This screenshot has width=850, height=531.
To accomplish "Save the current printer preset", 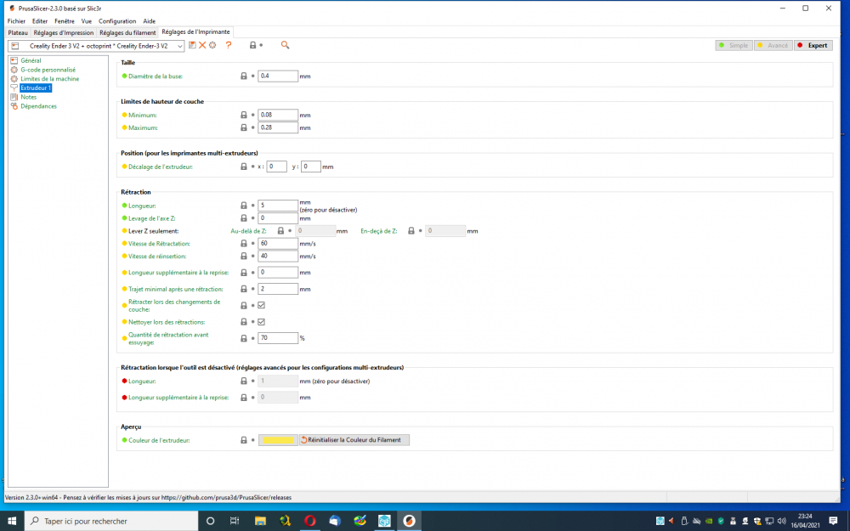I will tap(192, 46).
